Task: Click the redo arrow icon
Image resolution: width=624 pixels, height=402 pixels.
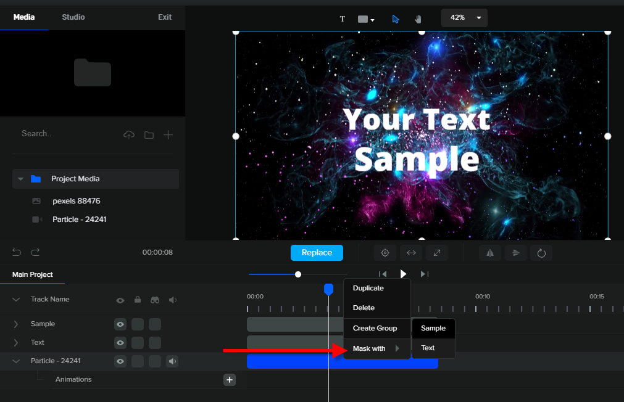Action: click(35, 252)
